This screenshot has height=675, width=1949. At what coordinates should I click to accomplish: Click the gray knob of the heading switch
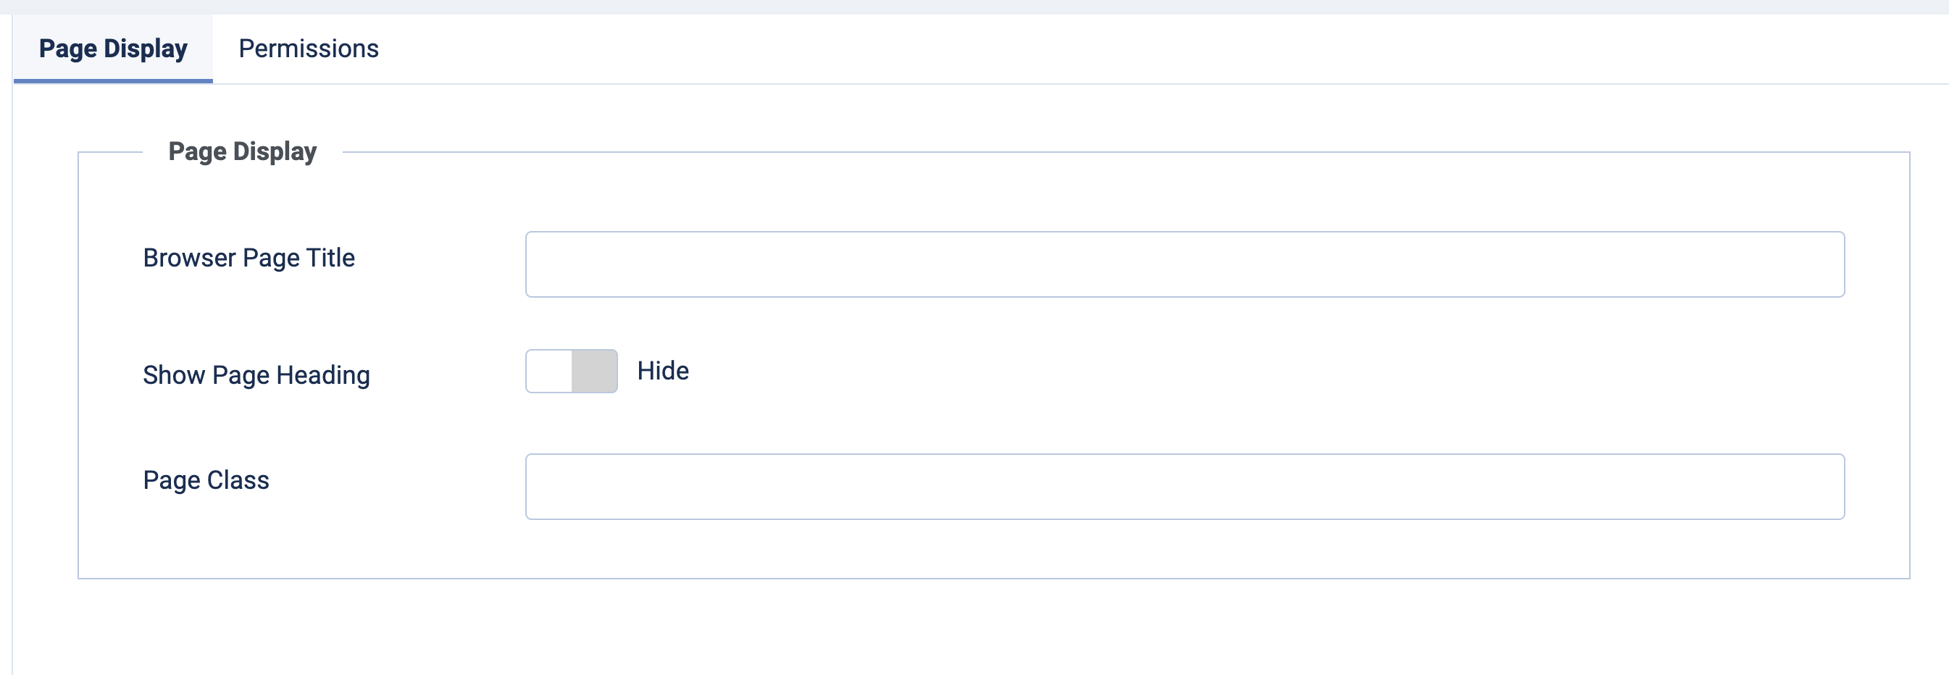click(x=594, y=371)
